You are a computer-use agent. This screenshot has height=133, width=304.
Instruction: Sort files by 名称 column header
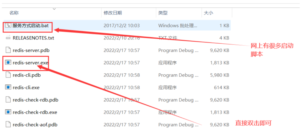pos(14,13)
